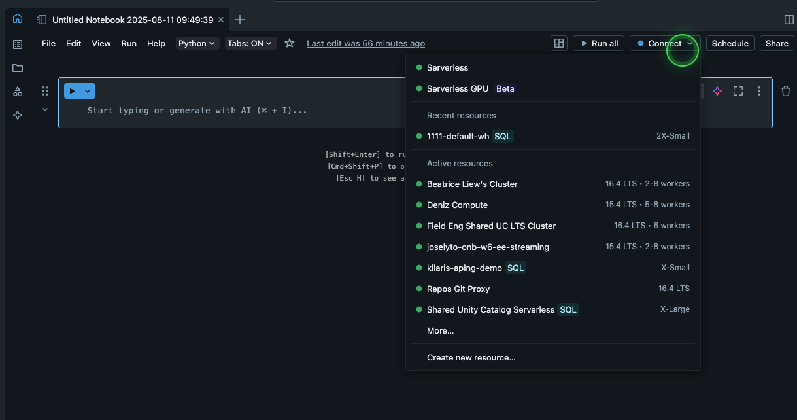Choose Shared Unity Catalog Serverless SQL
This screenshot has height=420, width=797.
click(x=553, y=309)
